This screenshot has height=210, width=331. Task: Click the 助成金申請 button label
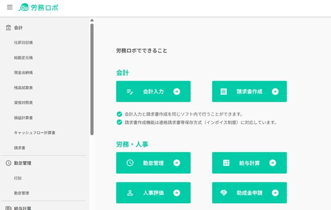pyautogui.click(x=249, y=193)
